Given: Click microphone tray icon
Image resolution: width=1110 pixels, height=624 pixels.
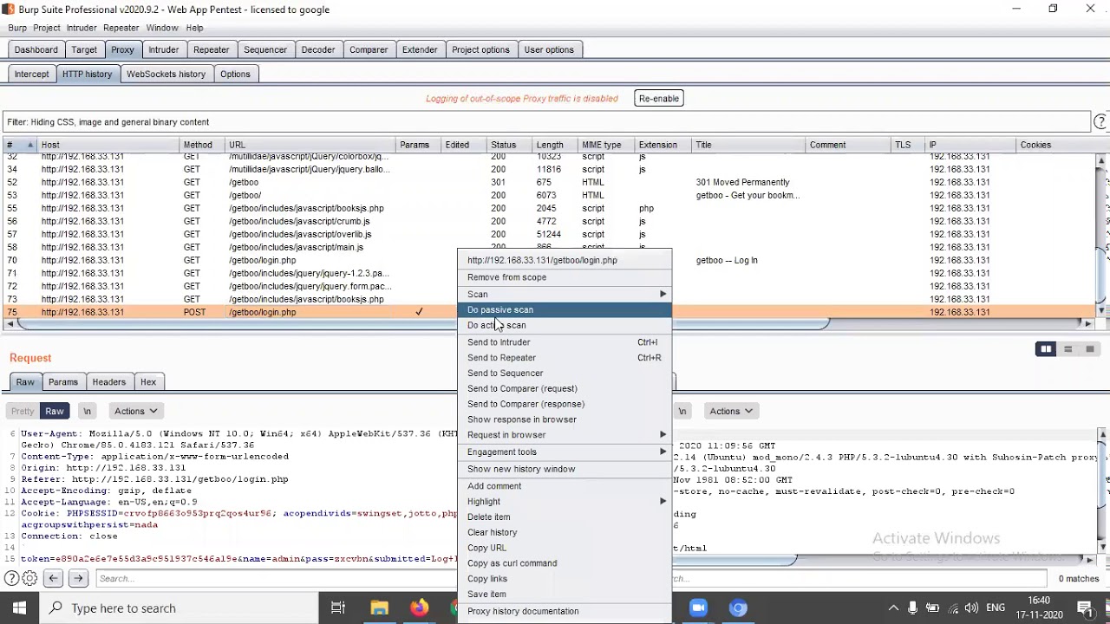Looking at the screenshot, I should [x=913, y=608].
